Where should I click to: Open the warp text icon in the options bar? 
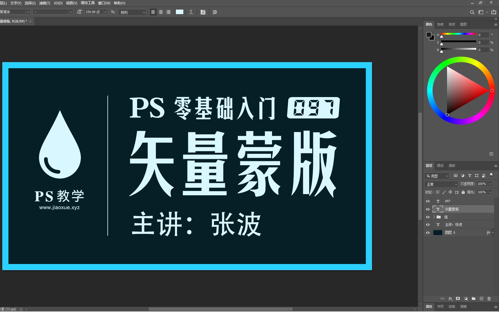pyautogui.click(x=191, y=12)
